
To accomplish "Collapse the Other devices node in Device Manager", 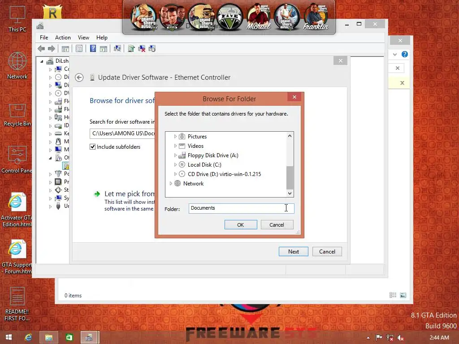I will 50,158.
